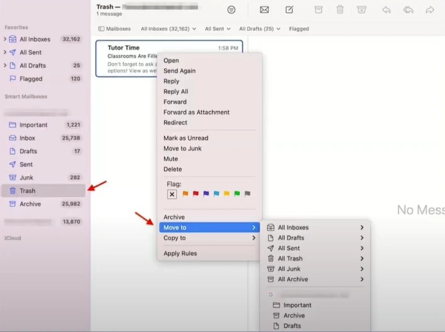The width and height of the screenshot is (445, 332).
Task: Choose Forward as Attachment
Action: pos(209,112)
